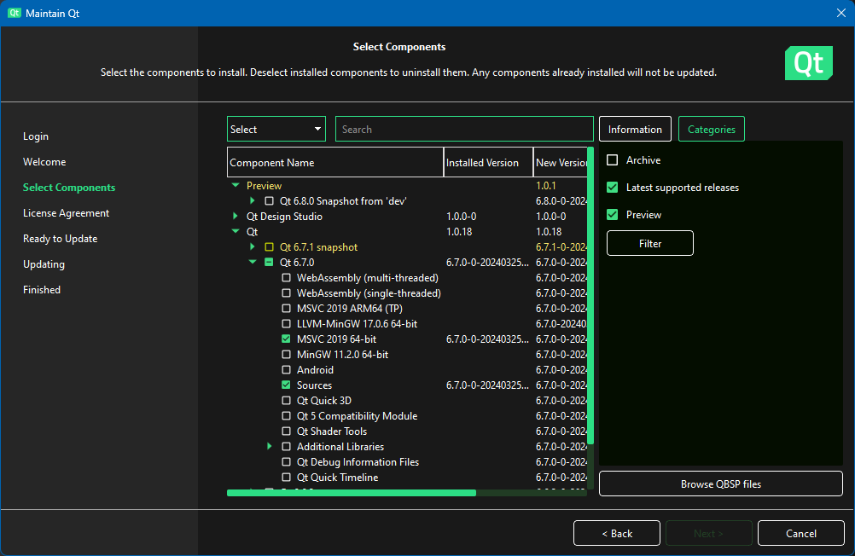
Task: Uncheck Latest supported releases
Action: click(613, 188)
